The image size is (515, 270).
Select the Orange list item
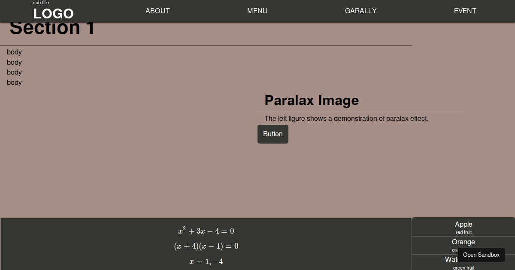click(463, 245)
